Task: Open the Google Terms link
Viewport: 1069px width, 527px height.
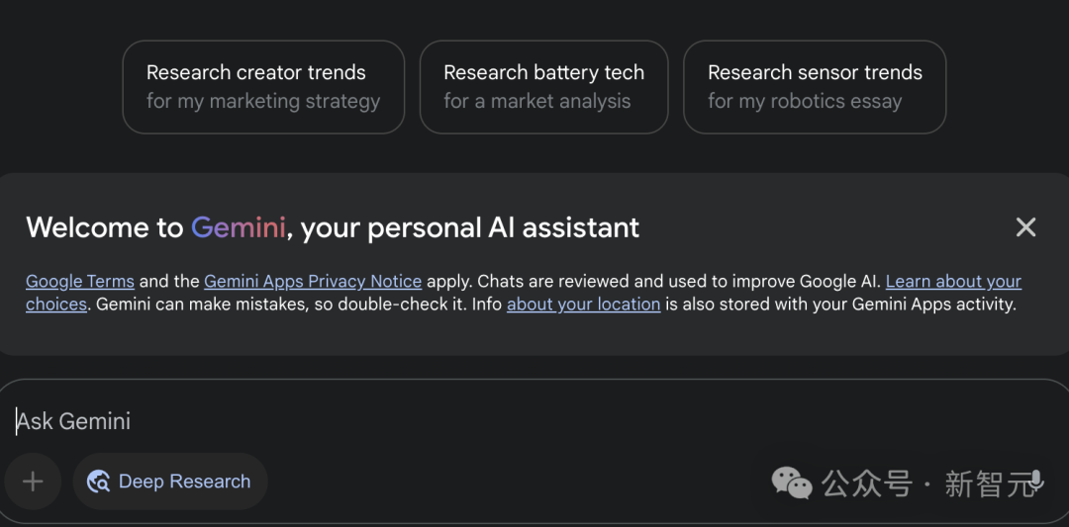Action: [x=80, y=281]
